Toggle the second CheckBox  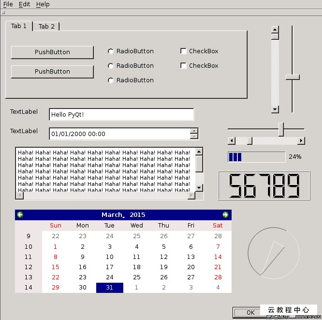(x=183, y=66)
